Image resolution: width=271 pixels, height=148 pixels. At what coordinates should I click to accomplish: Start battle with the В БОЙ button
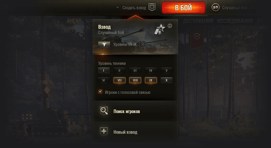point(183,8)
